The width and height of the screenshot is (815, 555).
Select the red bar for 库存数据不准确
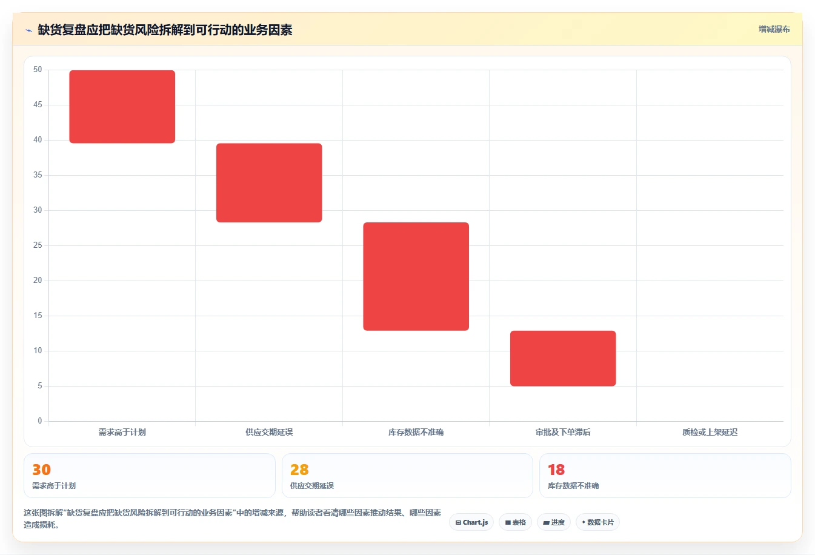coord(416,276)
